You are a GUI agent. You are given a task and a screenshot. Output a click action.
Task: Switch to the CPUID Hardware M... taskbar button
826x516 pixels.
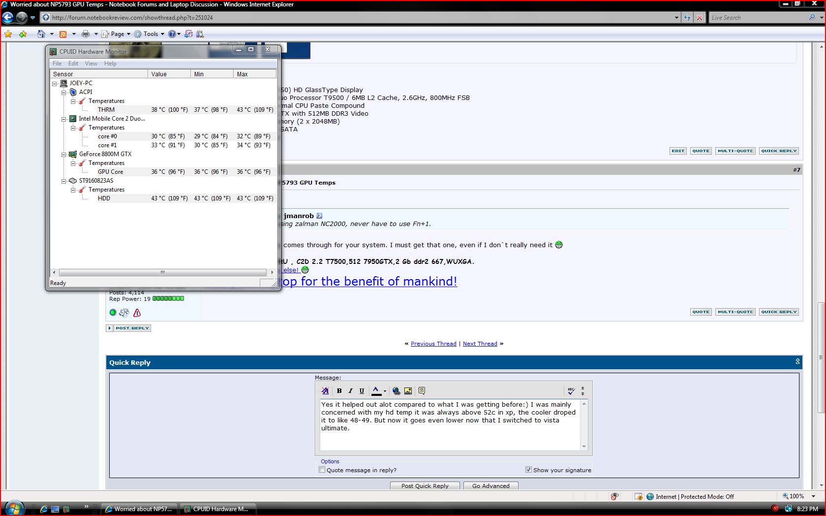click(x=217, y=509)
